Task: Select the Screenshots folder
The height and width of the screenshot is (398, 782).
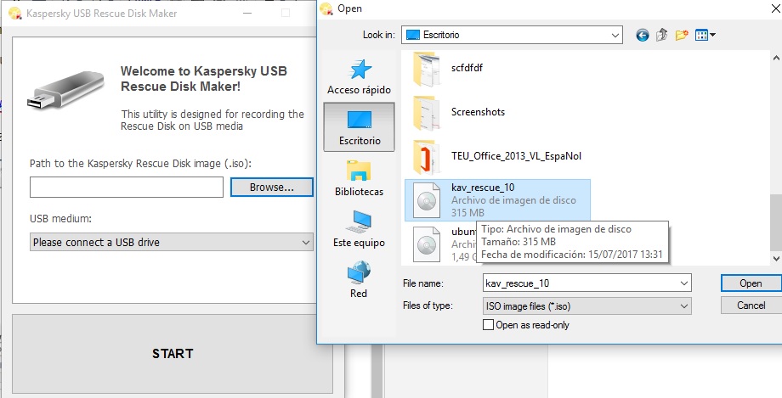Action: [x=476, y=111]
